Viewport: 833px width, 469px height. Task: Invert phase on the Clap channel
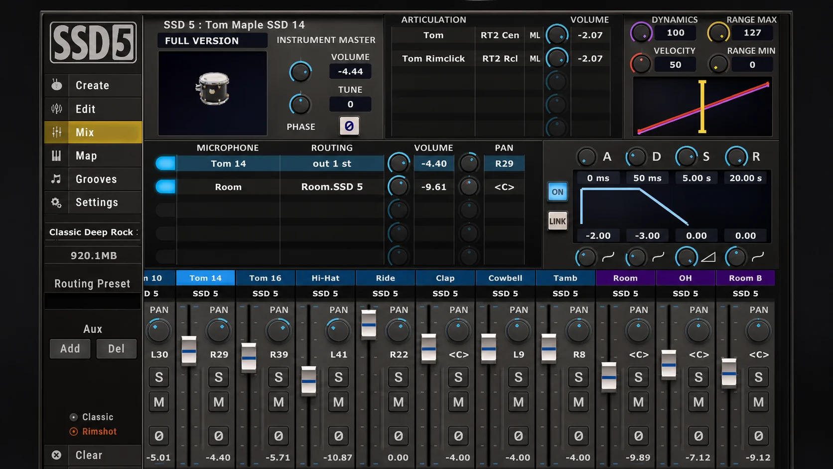(x=458, y=436)
